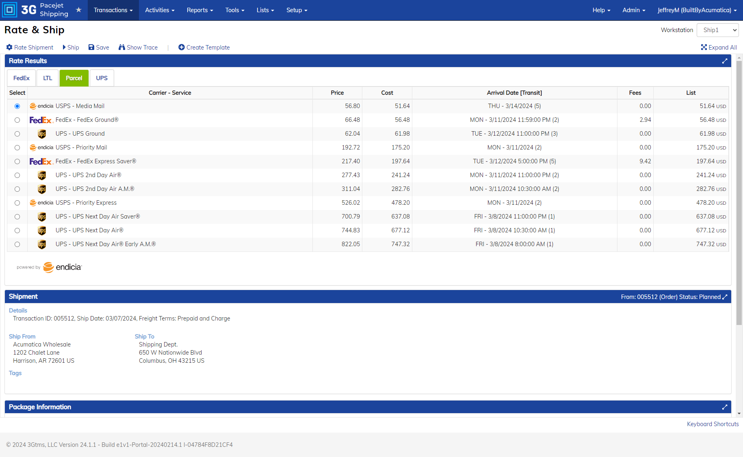Click the Save floppy disk icon
The width and height of the screenshot is (743, 457).
[91, 47]
